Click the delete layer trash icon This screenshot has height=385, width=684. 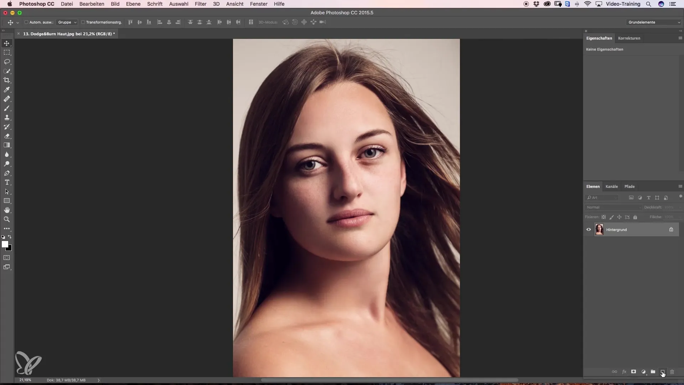coord(672,371)
